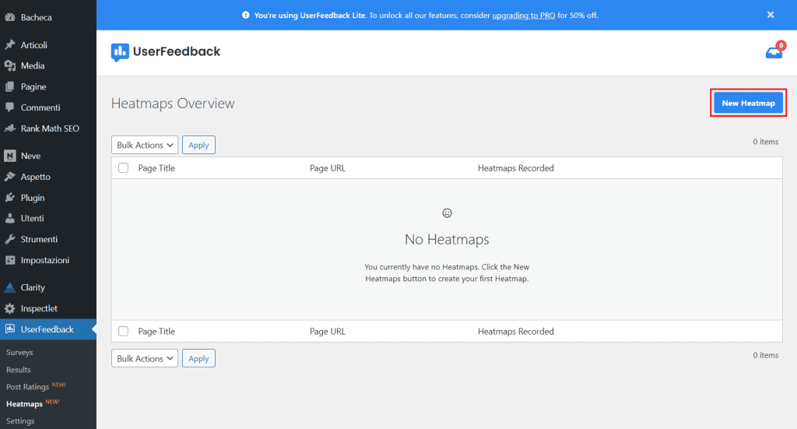
Task: Sort by Page Title in table header
Action: click(156, 167)
